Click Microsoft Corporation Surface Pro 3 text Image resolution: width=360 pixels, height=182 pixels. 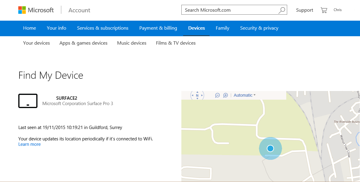tap(78, 104)
